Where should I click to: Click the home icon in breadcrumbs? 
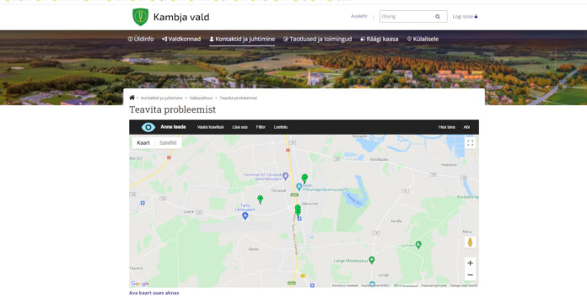[x=132, y=98]
